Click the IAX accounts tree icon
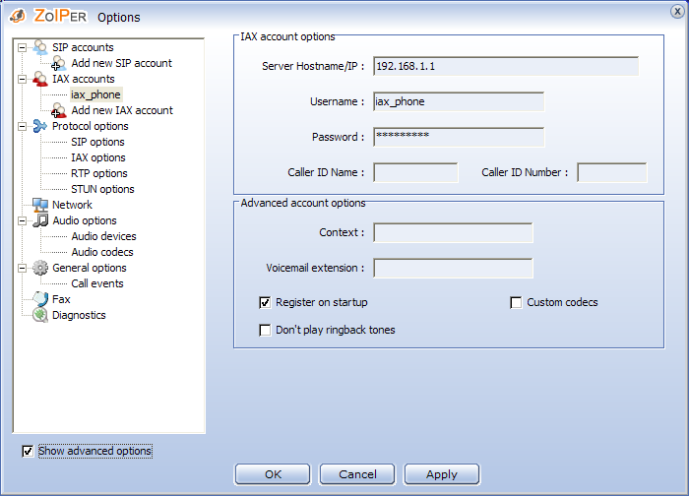 39,79
